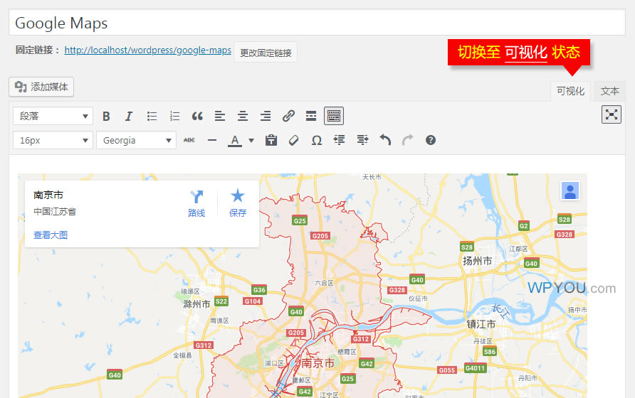Switch to the 可视化 tab
The width and height of the screenshot is (635, 398).
click(570, 92)
